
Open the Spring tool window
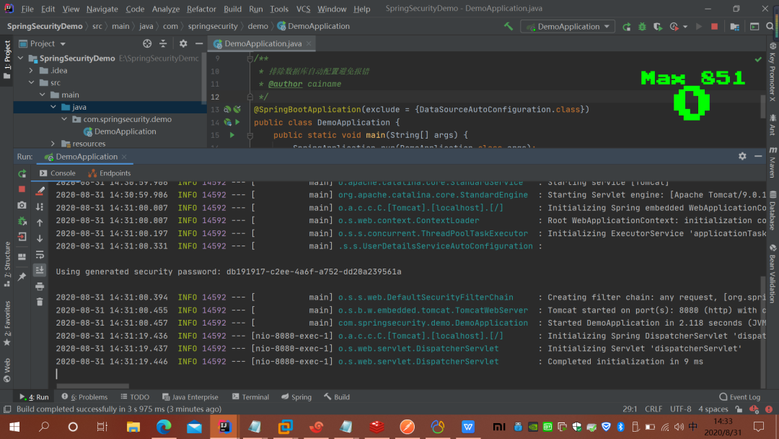[296, 396]
